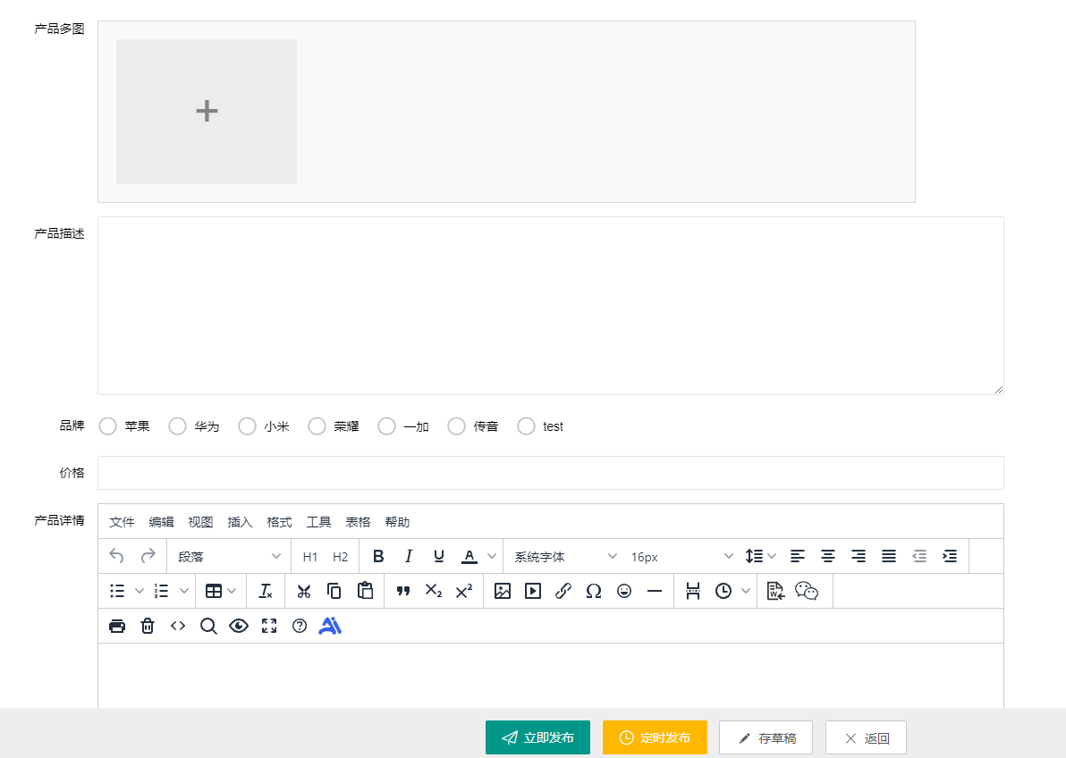Apply H1 heading format
Screen dimensions: 1066x758
tap(310, 557)
